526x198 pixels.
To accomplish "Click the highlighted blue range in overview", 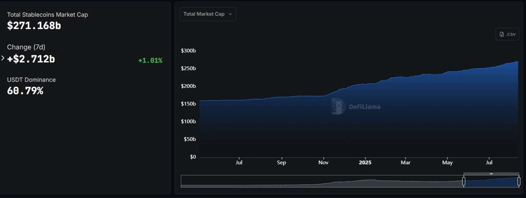I will point(491,181).
